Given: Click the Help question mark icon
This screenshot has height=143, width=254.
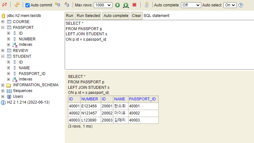Looking at the screenshot, I should pos(241,5).
